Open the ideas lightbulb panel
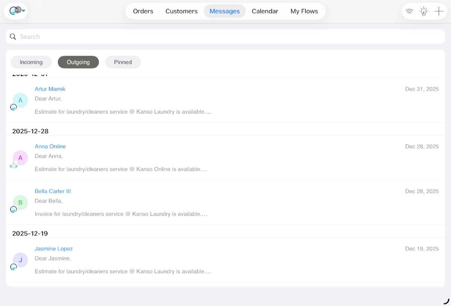Viewport: 451px width, 306px height. coord(424,11)
